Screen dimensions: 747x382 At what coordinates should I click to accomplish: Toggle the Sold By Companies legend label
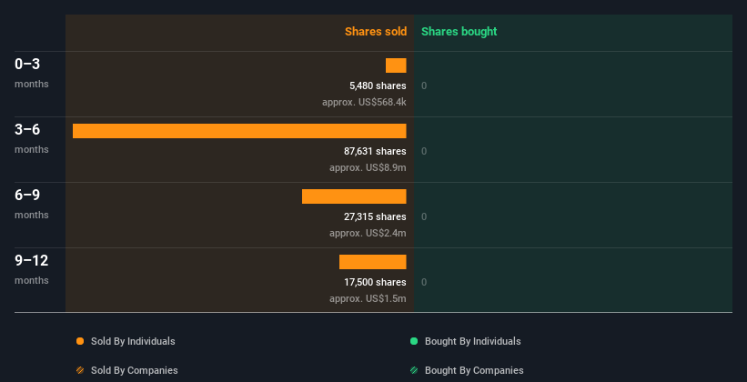click(134, 370)
